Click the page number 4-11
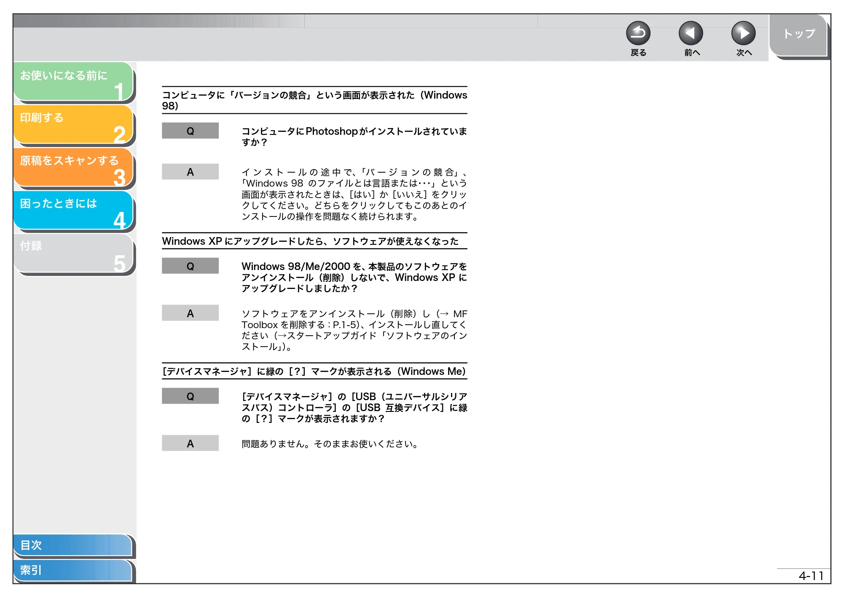Viewport: 843px width, 596px height. (811, 576)
